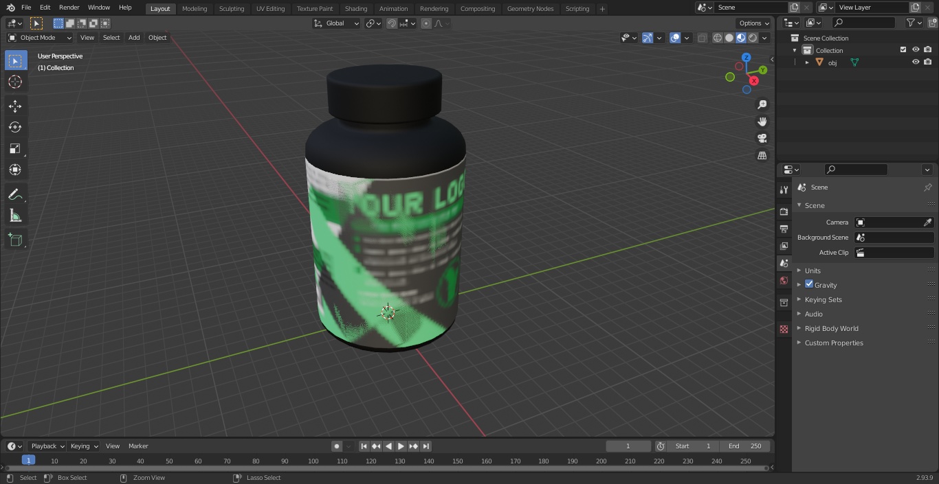Open Global transform orientation dropdown
Image resolution: width=939 pixels, height=484 pixels.
[337, 23]
